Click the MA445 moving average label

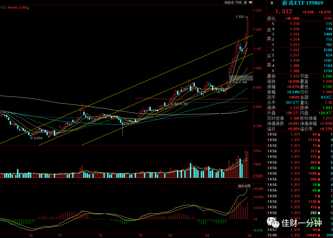click(x=18, y=8)
